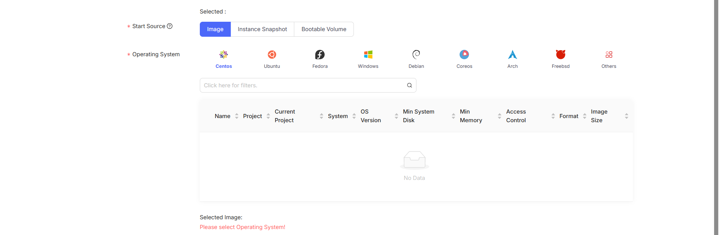Select the Arch operating system icon

(512, 55)
